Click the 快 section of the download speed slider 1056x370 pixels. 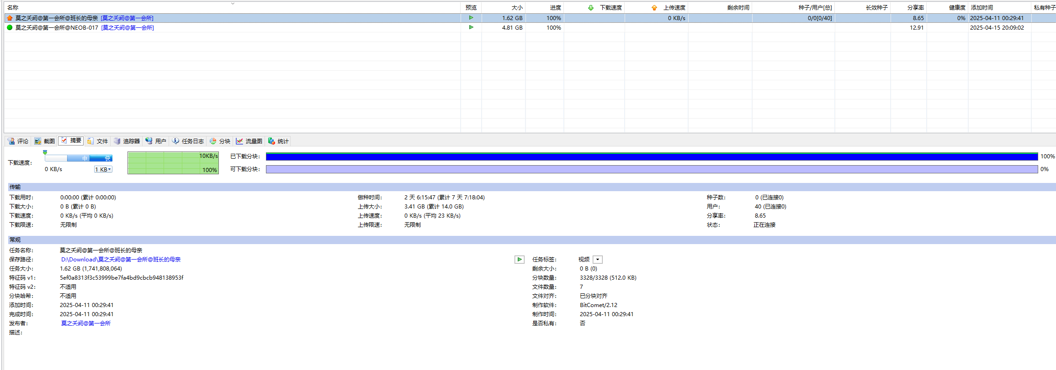(x=107, y=158)
